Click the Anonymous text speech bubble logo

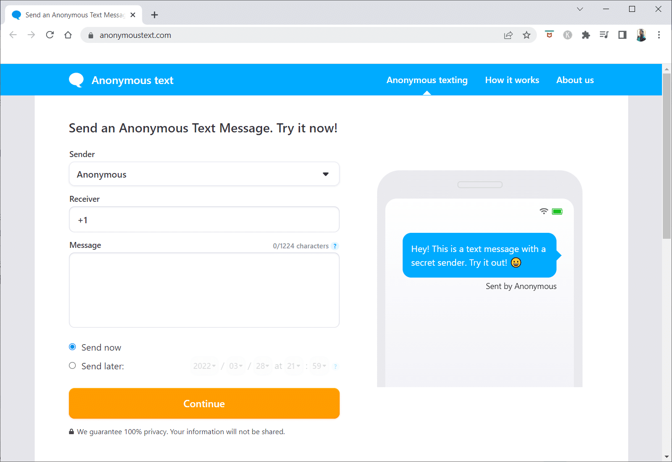[x=76, y=80]
